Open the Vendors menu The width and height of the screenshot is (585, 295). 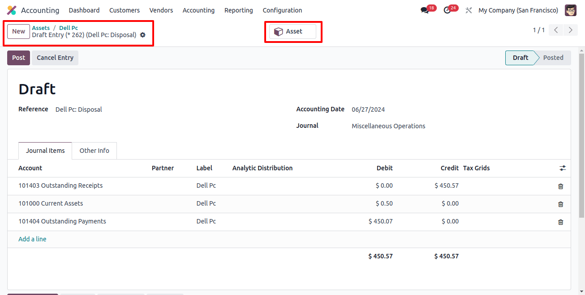(x=161, y=10)
